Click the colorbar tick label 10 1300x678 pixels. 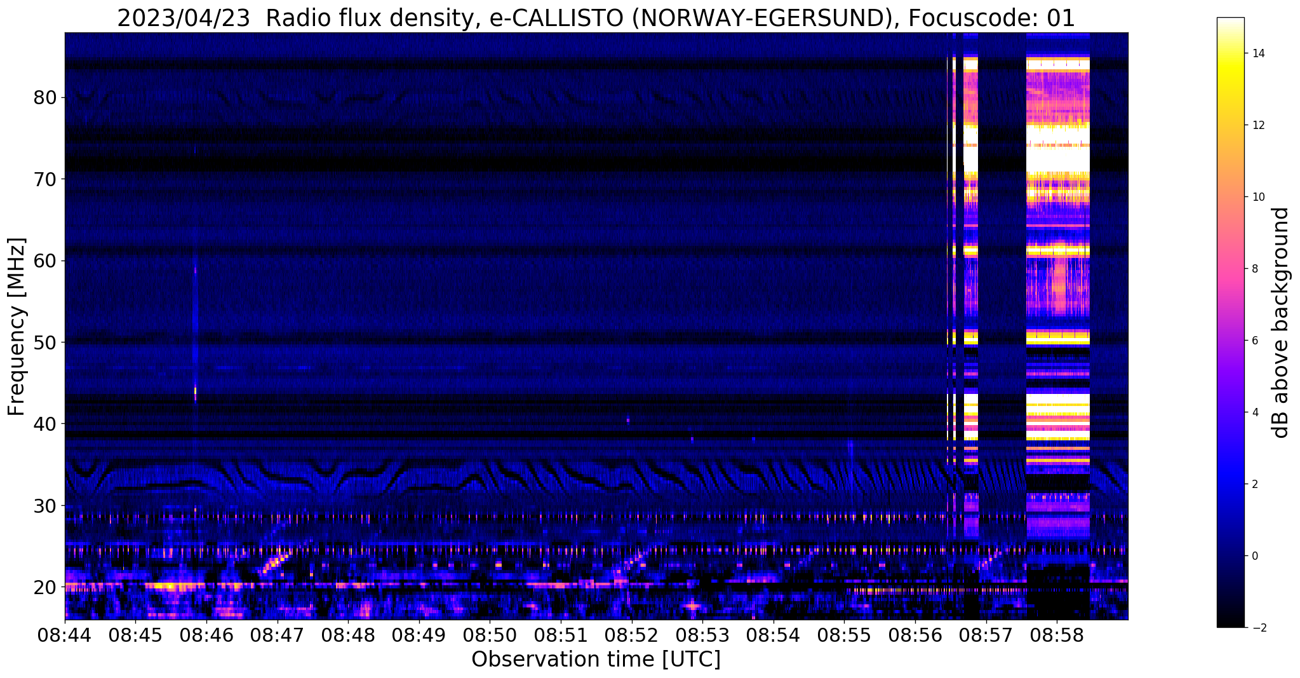1257,197
